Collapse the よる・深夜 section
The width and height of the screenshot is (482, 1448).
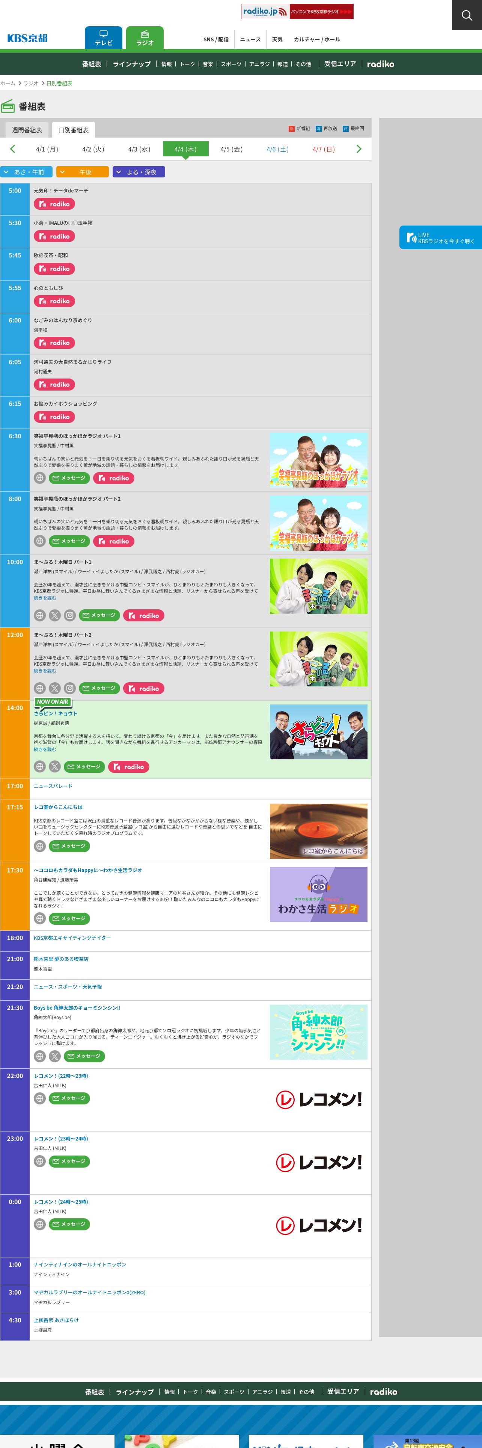tap(139, 172)
